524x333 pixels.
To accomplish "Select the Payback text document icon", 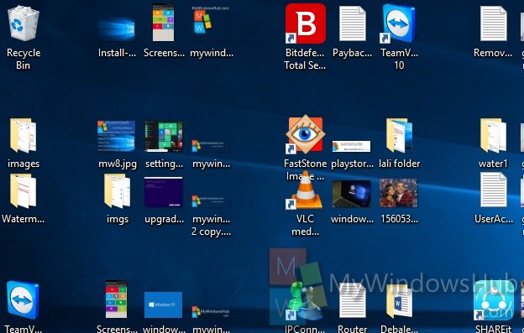I will pos(352,23).
